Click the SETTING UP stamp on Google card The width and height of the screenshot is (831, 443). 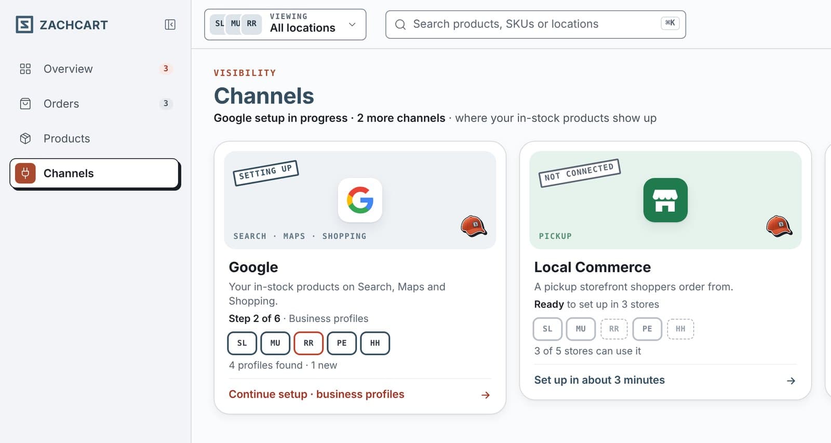[265, 172]
